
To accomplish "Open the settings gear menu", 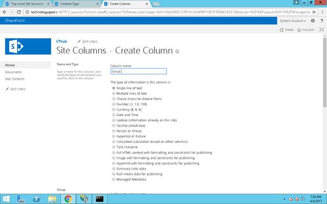I will coord(312,20).
